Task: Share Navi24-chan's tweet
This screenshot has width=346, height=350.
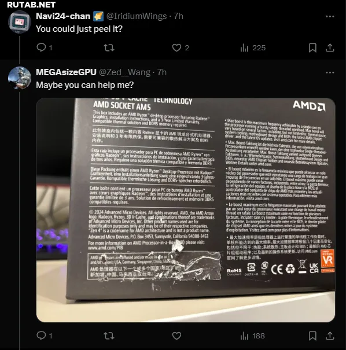Action: tap(330, 47)
